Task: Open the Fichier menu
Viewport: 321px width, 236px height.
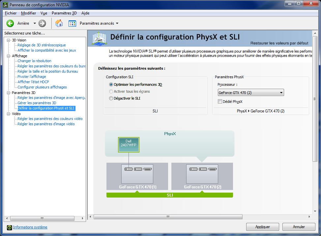Action: point(11,13)
